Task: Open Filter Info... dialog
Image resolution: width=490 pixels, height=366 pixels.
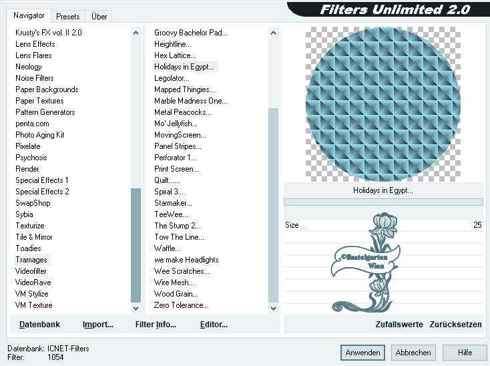Action: [156, 325]
